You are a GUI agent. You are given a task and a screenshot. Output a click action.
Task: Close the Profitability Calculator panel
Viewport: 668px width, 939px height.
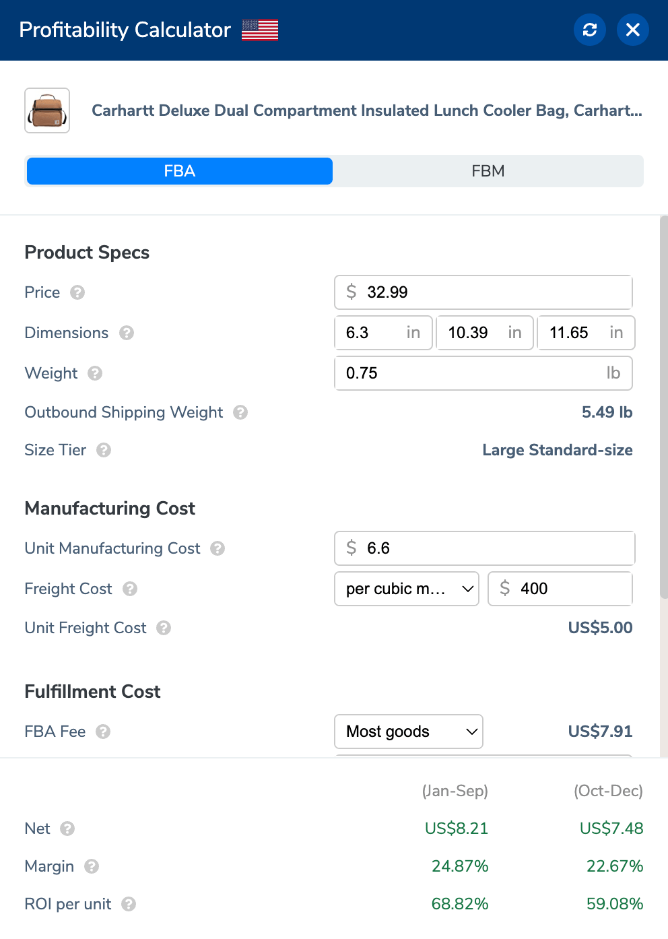click(x=633, y=30)
